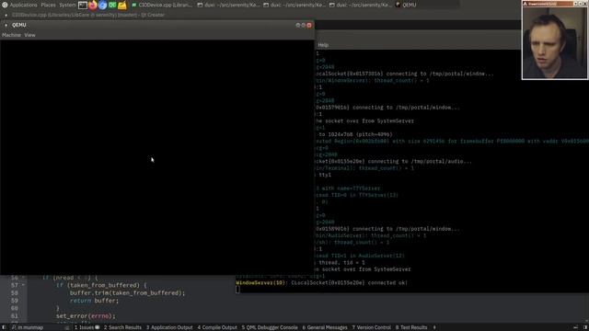
Task: Launch Qt Creator green icon in panel
Action: point(112,5)
